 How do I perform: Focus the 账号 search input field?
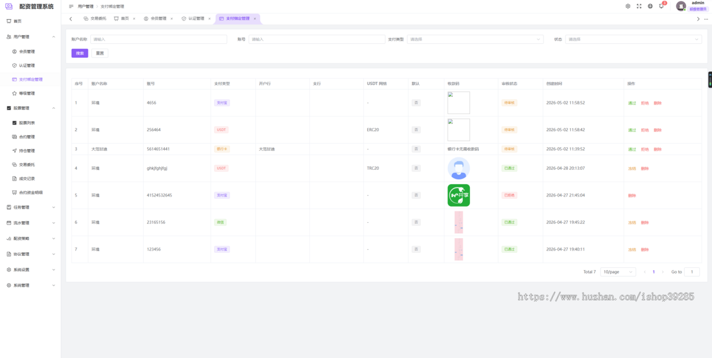317,39
